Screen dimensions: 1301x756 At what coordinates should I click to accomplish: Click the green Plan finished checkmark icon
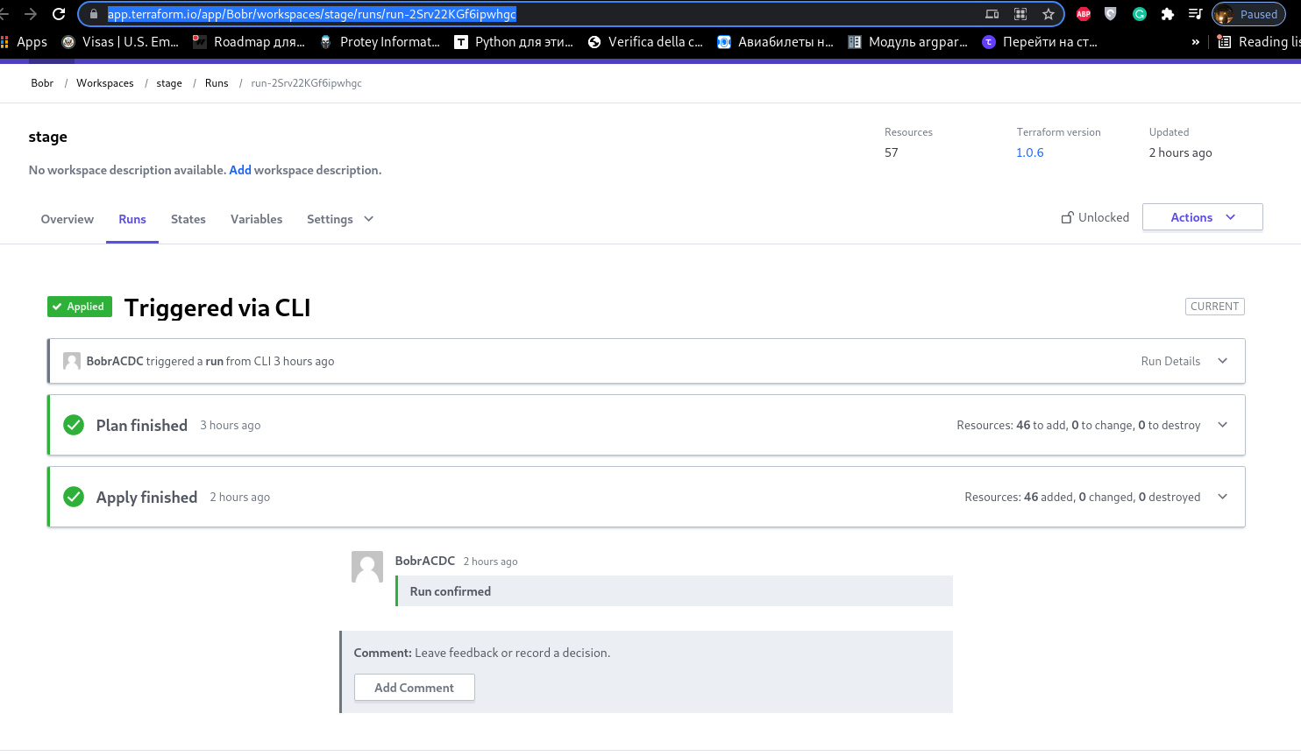point(74,425)
